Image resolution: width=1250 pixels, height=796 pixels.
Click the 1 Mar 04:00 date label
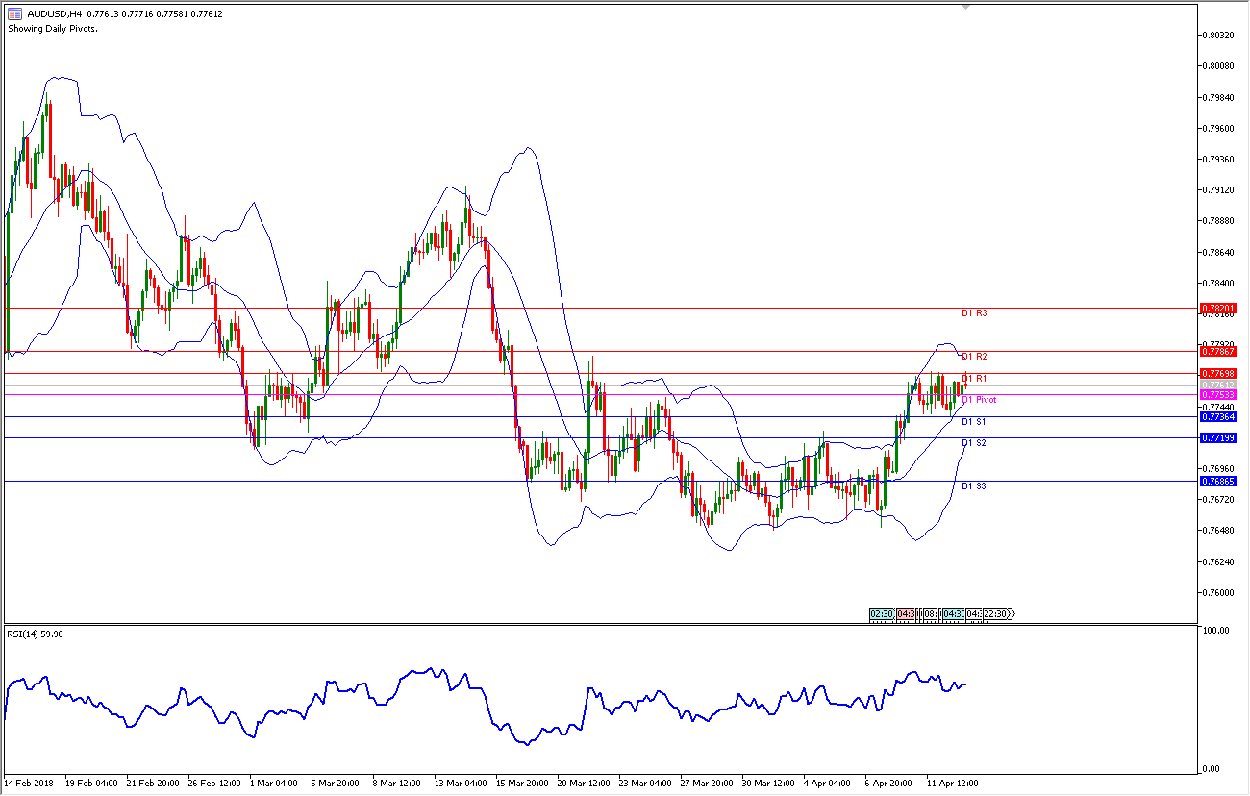pos(275,783)
